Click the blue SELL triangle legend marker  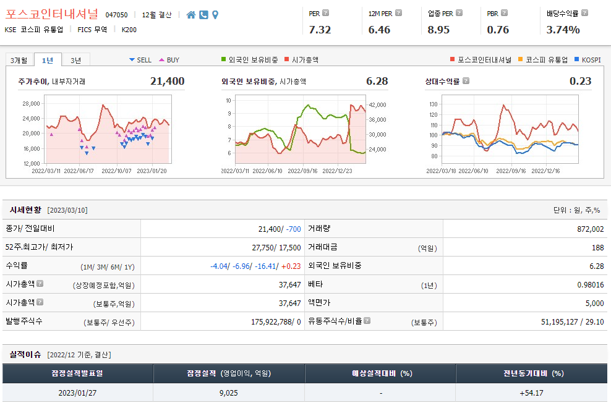[132, 59]
